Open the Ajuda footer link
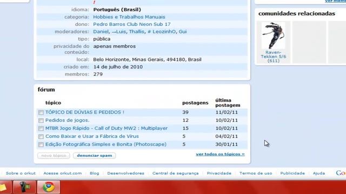Image resolution: width=346 pixels, height=194 pixels. click(319, 174)
